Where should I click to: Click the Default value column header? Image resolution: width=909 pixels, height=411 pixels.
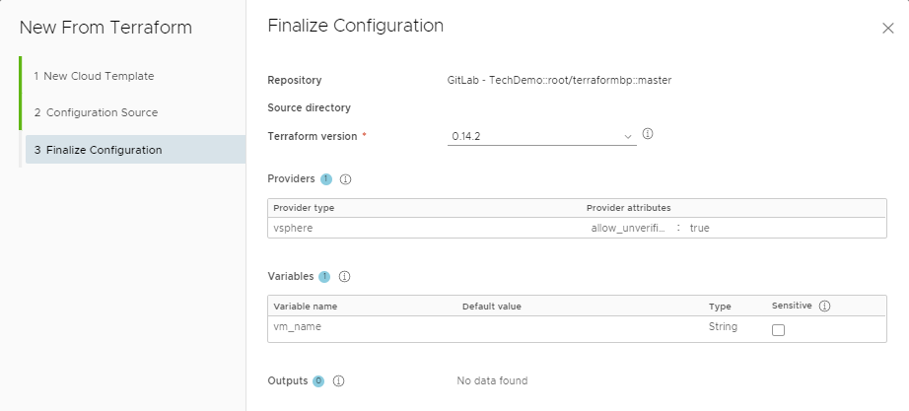492,307
